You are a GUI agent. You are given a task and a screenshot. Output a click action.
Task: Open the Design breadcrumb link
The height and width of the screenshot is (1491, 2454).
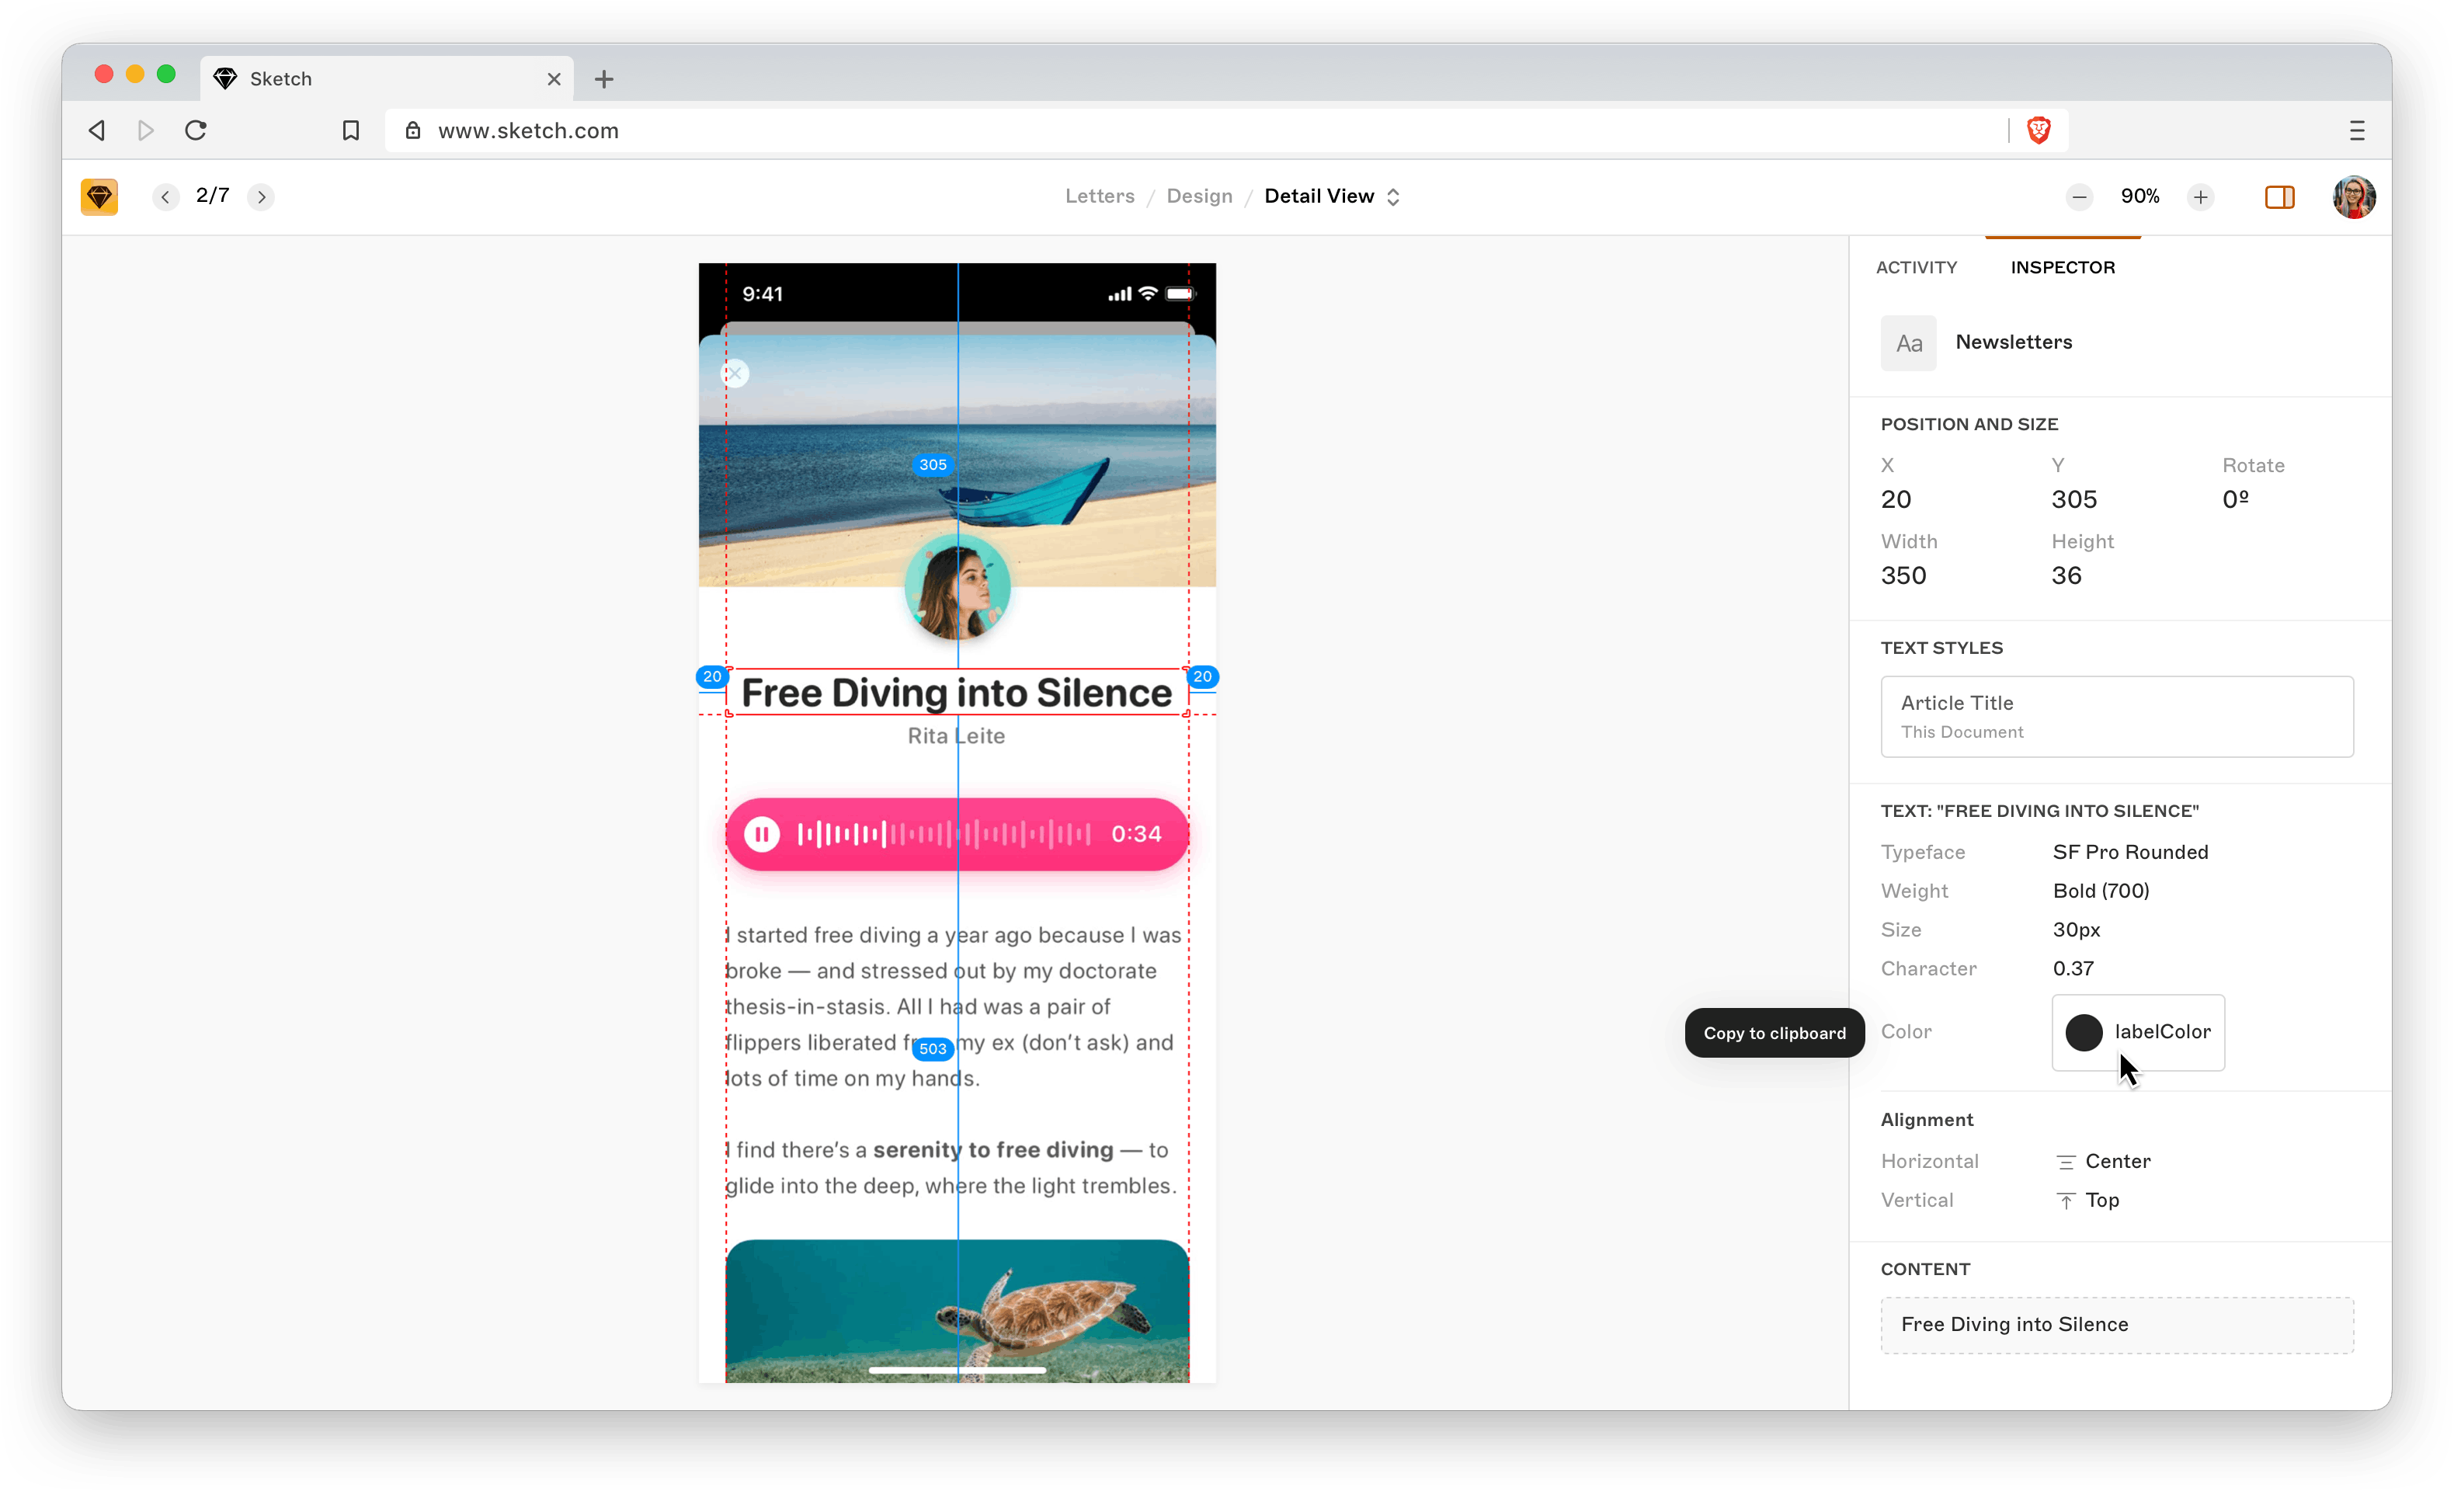point(1199,196)
